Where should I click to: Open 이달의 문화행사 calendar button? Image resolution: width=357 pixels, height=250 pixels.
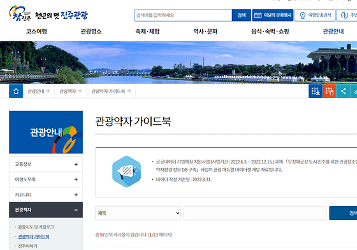click(273, 15)
